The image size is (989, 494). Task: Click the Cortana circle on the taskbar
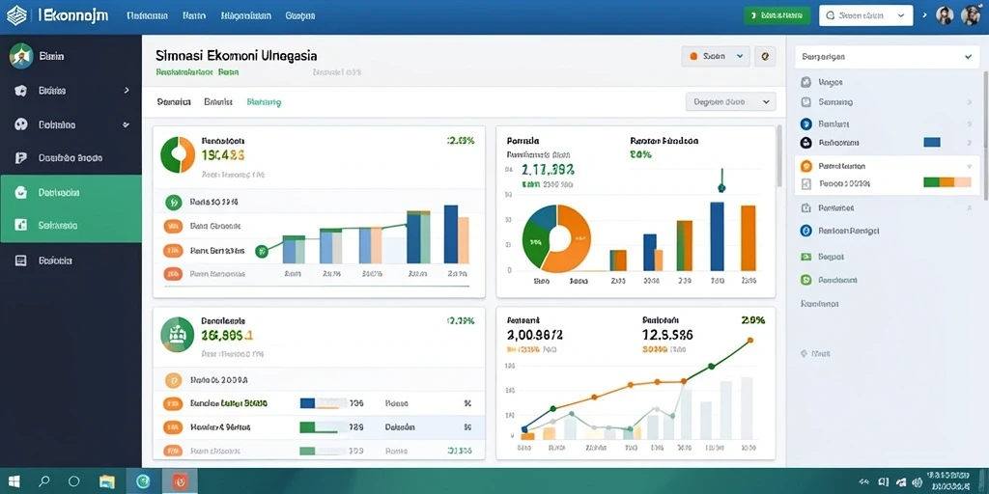click(x=73, y=482)
